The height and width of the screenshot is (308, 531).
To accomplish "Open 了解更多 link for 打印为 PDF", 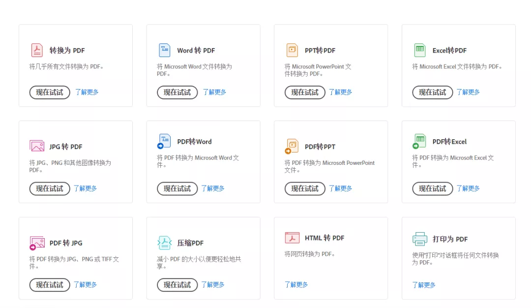I will 424,285.
